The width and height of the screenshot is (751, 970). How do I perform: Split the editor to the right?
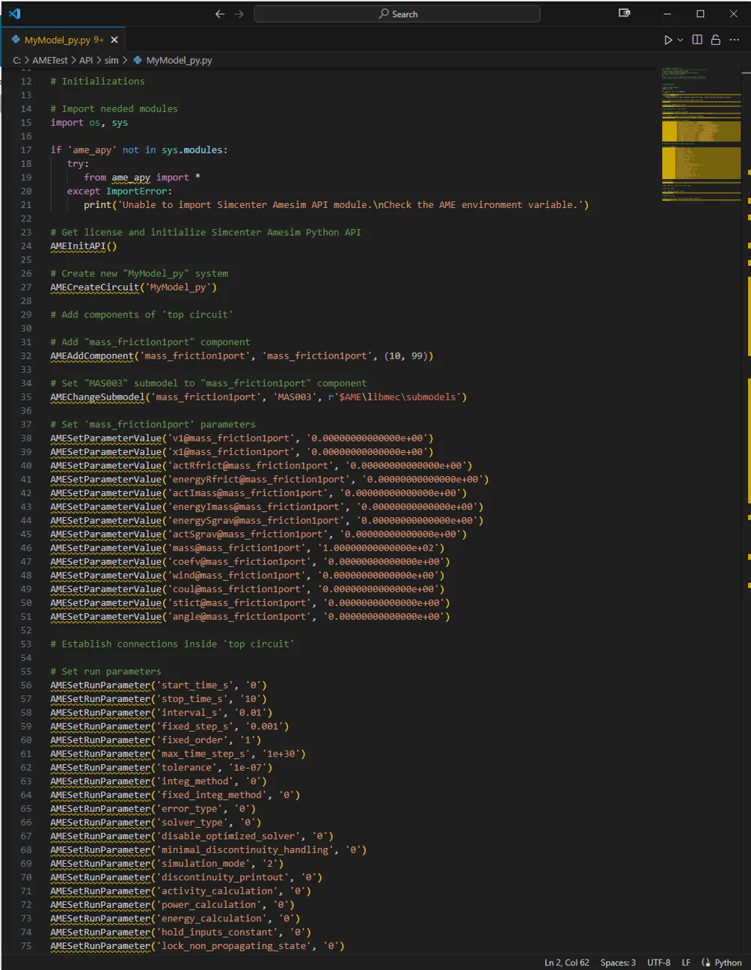[697, 40]
